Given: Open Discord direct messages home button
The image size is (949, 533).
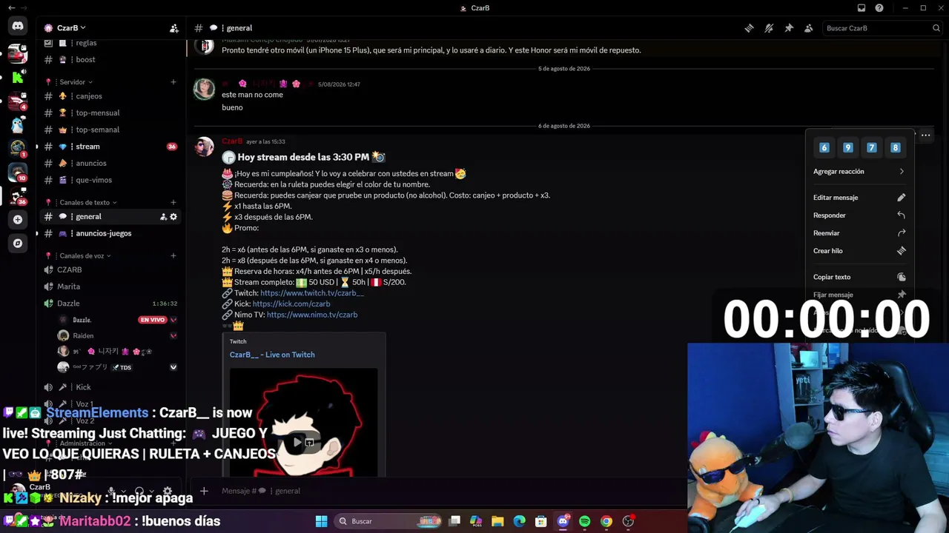Looking at the screenshot, I should (x=18, y=27).
